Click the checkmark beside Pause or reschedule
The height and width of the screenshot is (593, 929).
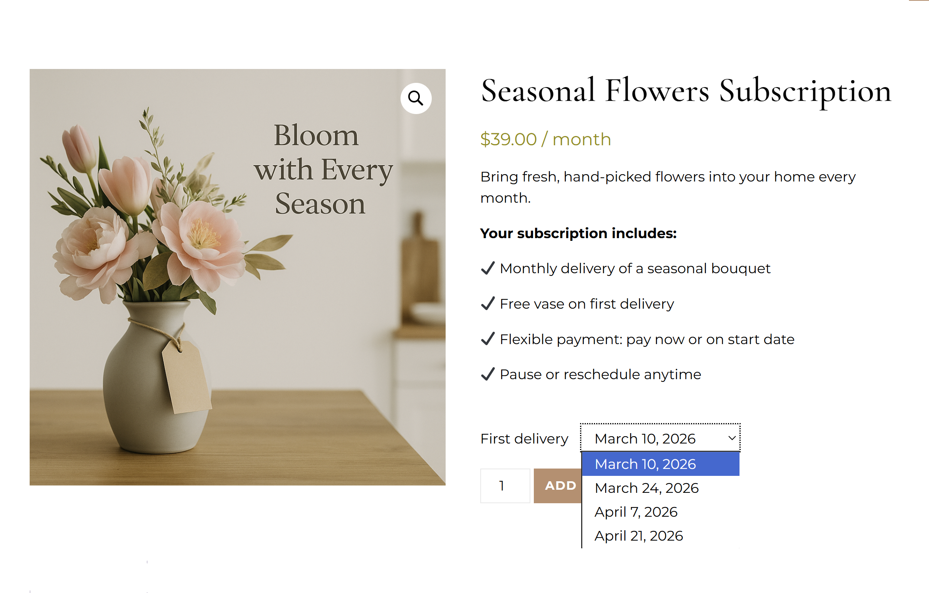488,374
